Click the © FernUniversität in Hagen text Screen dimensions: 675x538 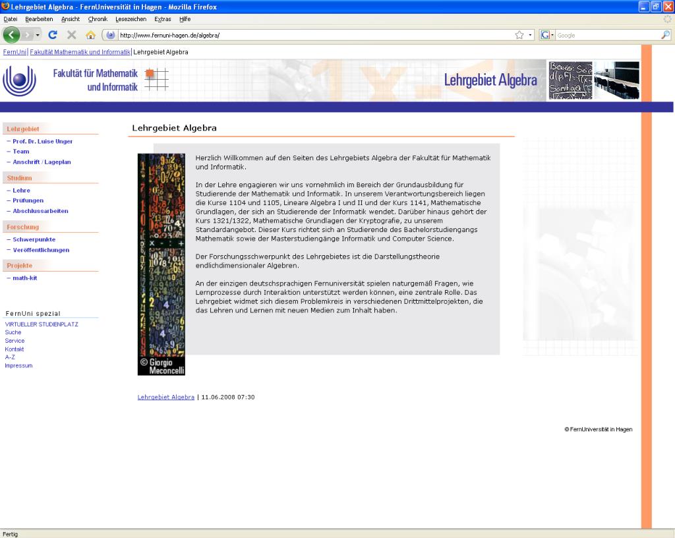coord(599,429)
